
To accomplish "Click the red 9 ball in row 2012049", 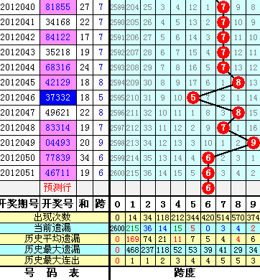I will 253,143.
